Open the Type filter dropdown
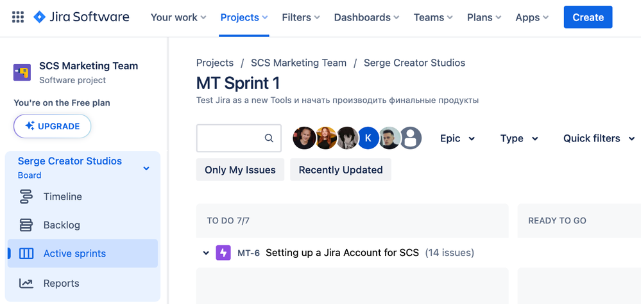This screenshot has width=641, height=304. 519,138
